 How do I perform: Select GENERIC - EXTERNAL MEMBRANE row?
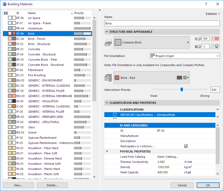point(47,96)
